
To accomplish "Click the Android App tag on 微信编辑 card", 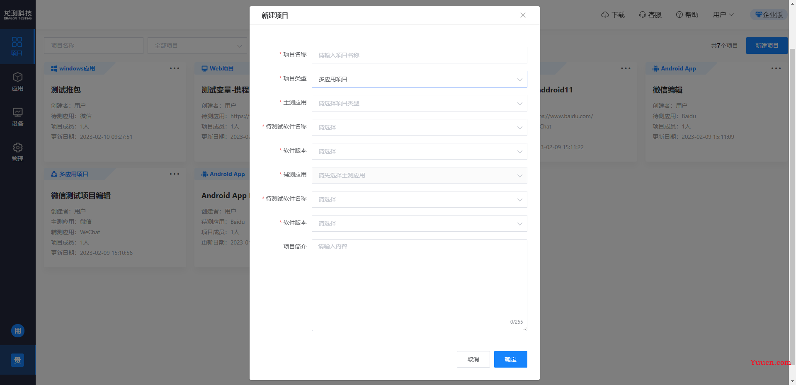I will [x=674, y=68].
